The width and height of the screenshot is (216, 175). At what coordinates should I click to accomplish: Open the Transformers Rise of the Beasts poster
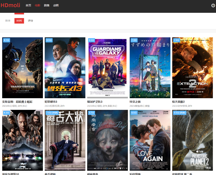pyautogui.click(x=23, y=68)
